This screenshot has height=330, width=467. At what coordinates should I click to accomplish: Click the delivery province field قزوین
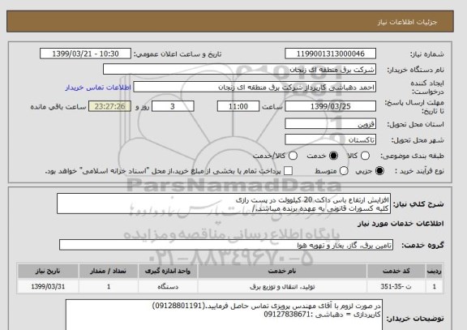(330, 124)
